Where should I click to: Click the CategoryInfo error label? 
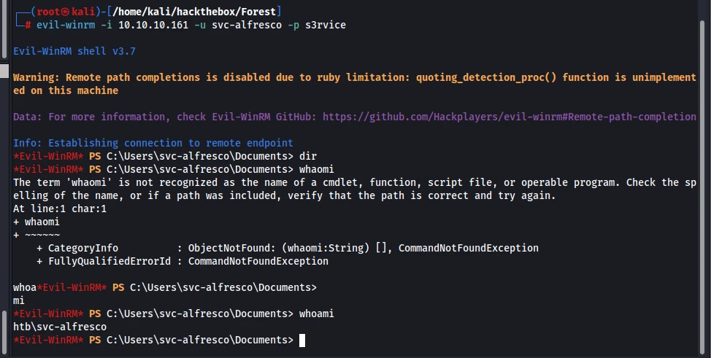(x=83, y=249)
